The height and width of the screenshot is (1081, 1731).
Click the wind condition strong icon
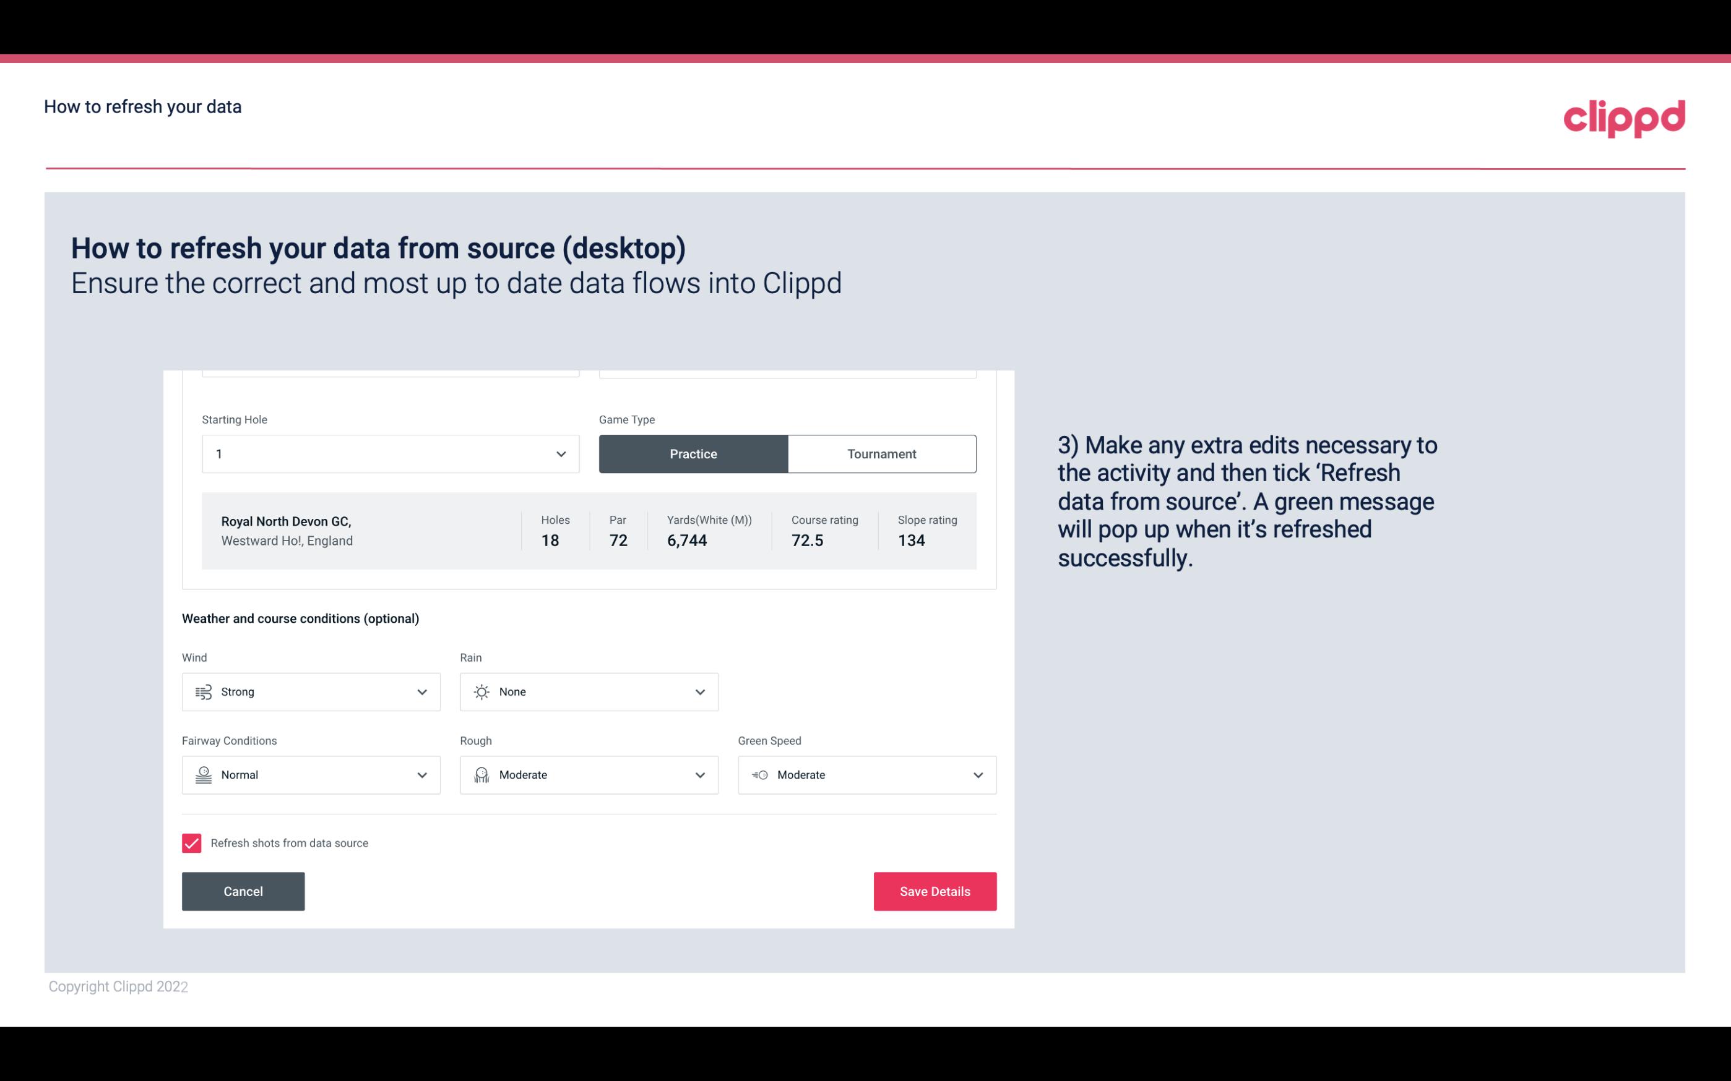pos(203,691)
